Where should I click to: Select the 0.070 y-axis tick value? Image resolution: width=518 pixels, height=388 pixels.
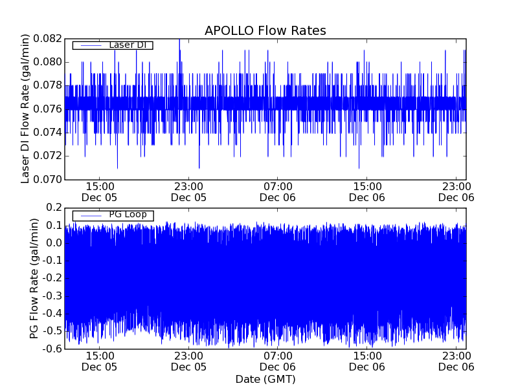[48, 180]
